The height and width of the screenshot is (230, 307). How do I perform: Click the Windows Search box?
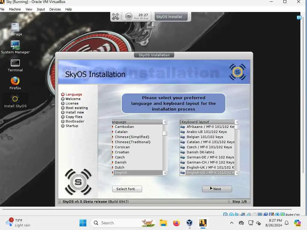[123, 223]
